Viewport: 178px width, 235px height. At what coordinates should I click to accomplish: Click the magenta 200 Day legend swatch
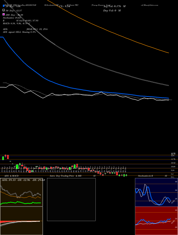coord(4,14)
